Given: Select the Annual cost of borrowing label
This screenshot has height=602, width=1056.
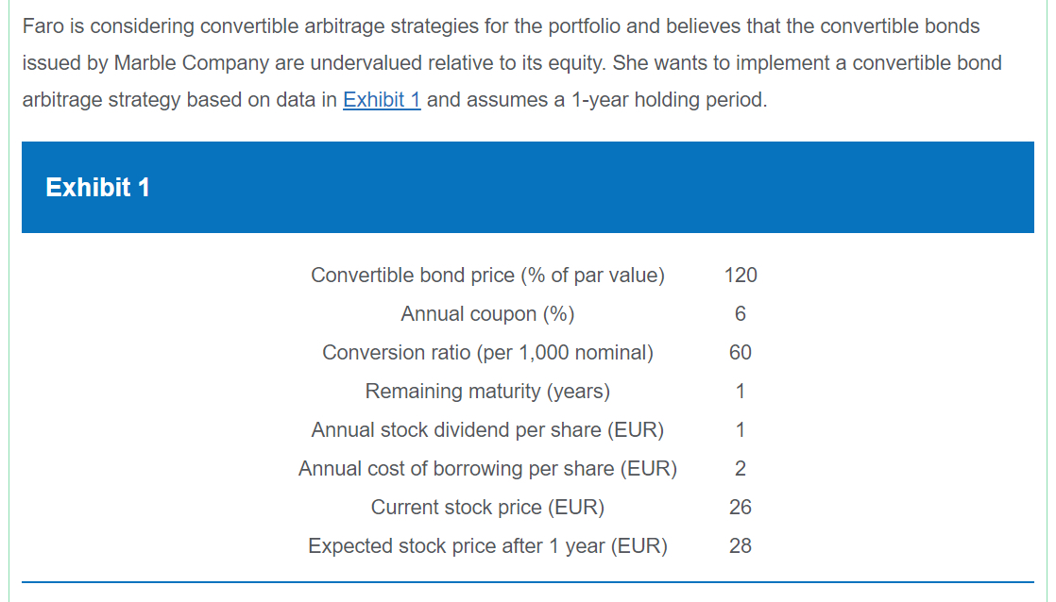Looking at the screenshot, I should [487, 469].
